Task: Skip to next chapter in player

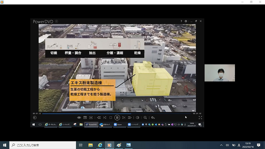Action: (123, 118)
